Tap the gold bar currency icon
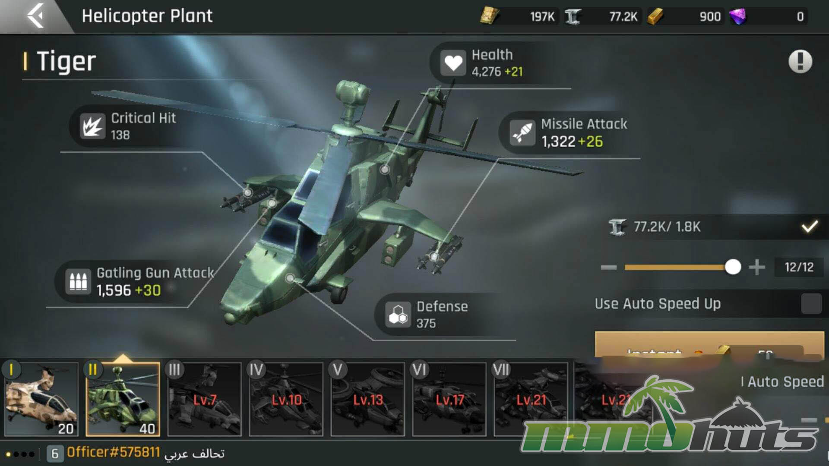Viewport: 829px width, 466px height. (x=655, y=16)
